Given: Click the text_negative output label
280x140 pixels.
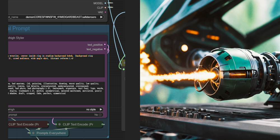Looking at the screenshot, I should (x=95, y=49).
